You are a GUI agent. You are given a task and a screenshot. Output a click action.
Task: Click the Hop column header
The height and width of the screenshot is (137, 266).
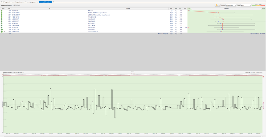[3, 8]
